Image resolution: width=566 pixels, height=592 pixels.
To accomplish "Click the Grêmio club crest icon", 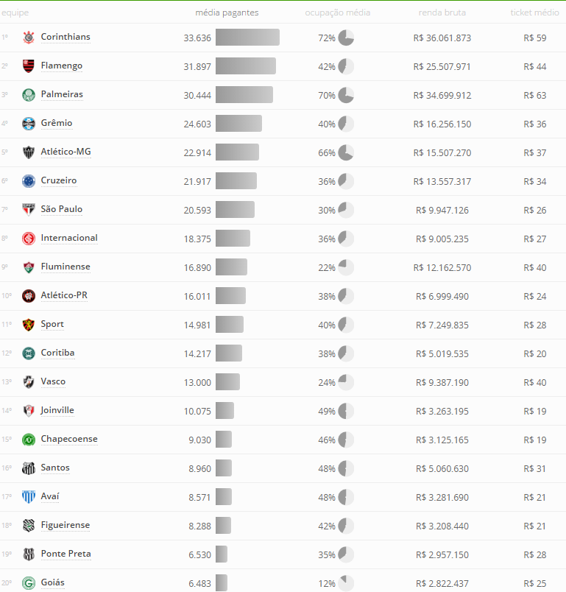I will (29, 124).
